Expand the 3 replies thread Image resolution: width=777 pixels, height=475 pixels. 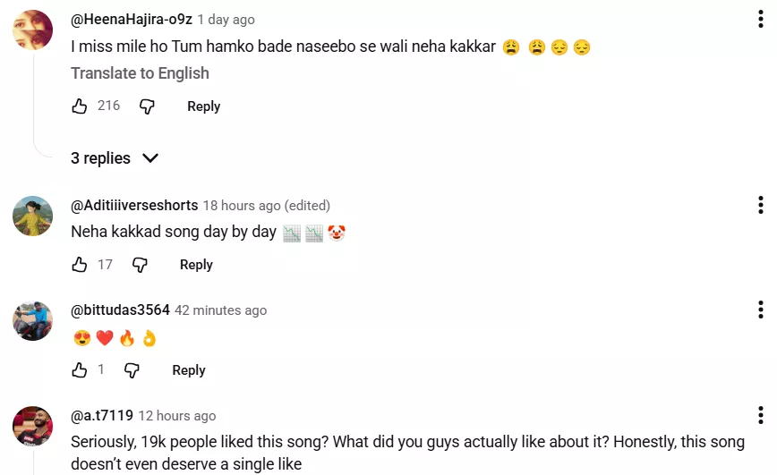115,158
